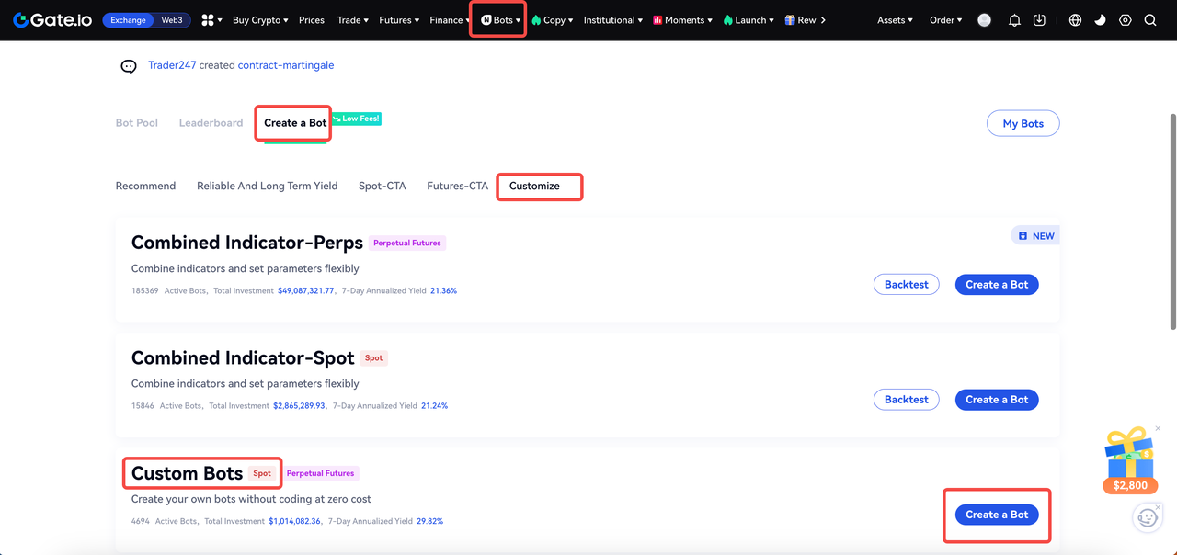Click Backtest for Combined Indicator-Perps
Screen dimensions: 1177x555
[906, 285]
